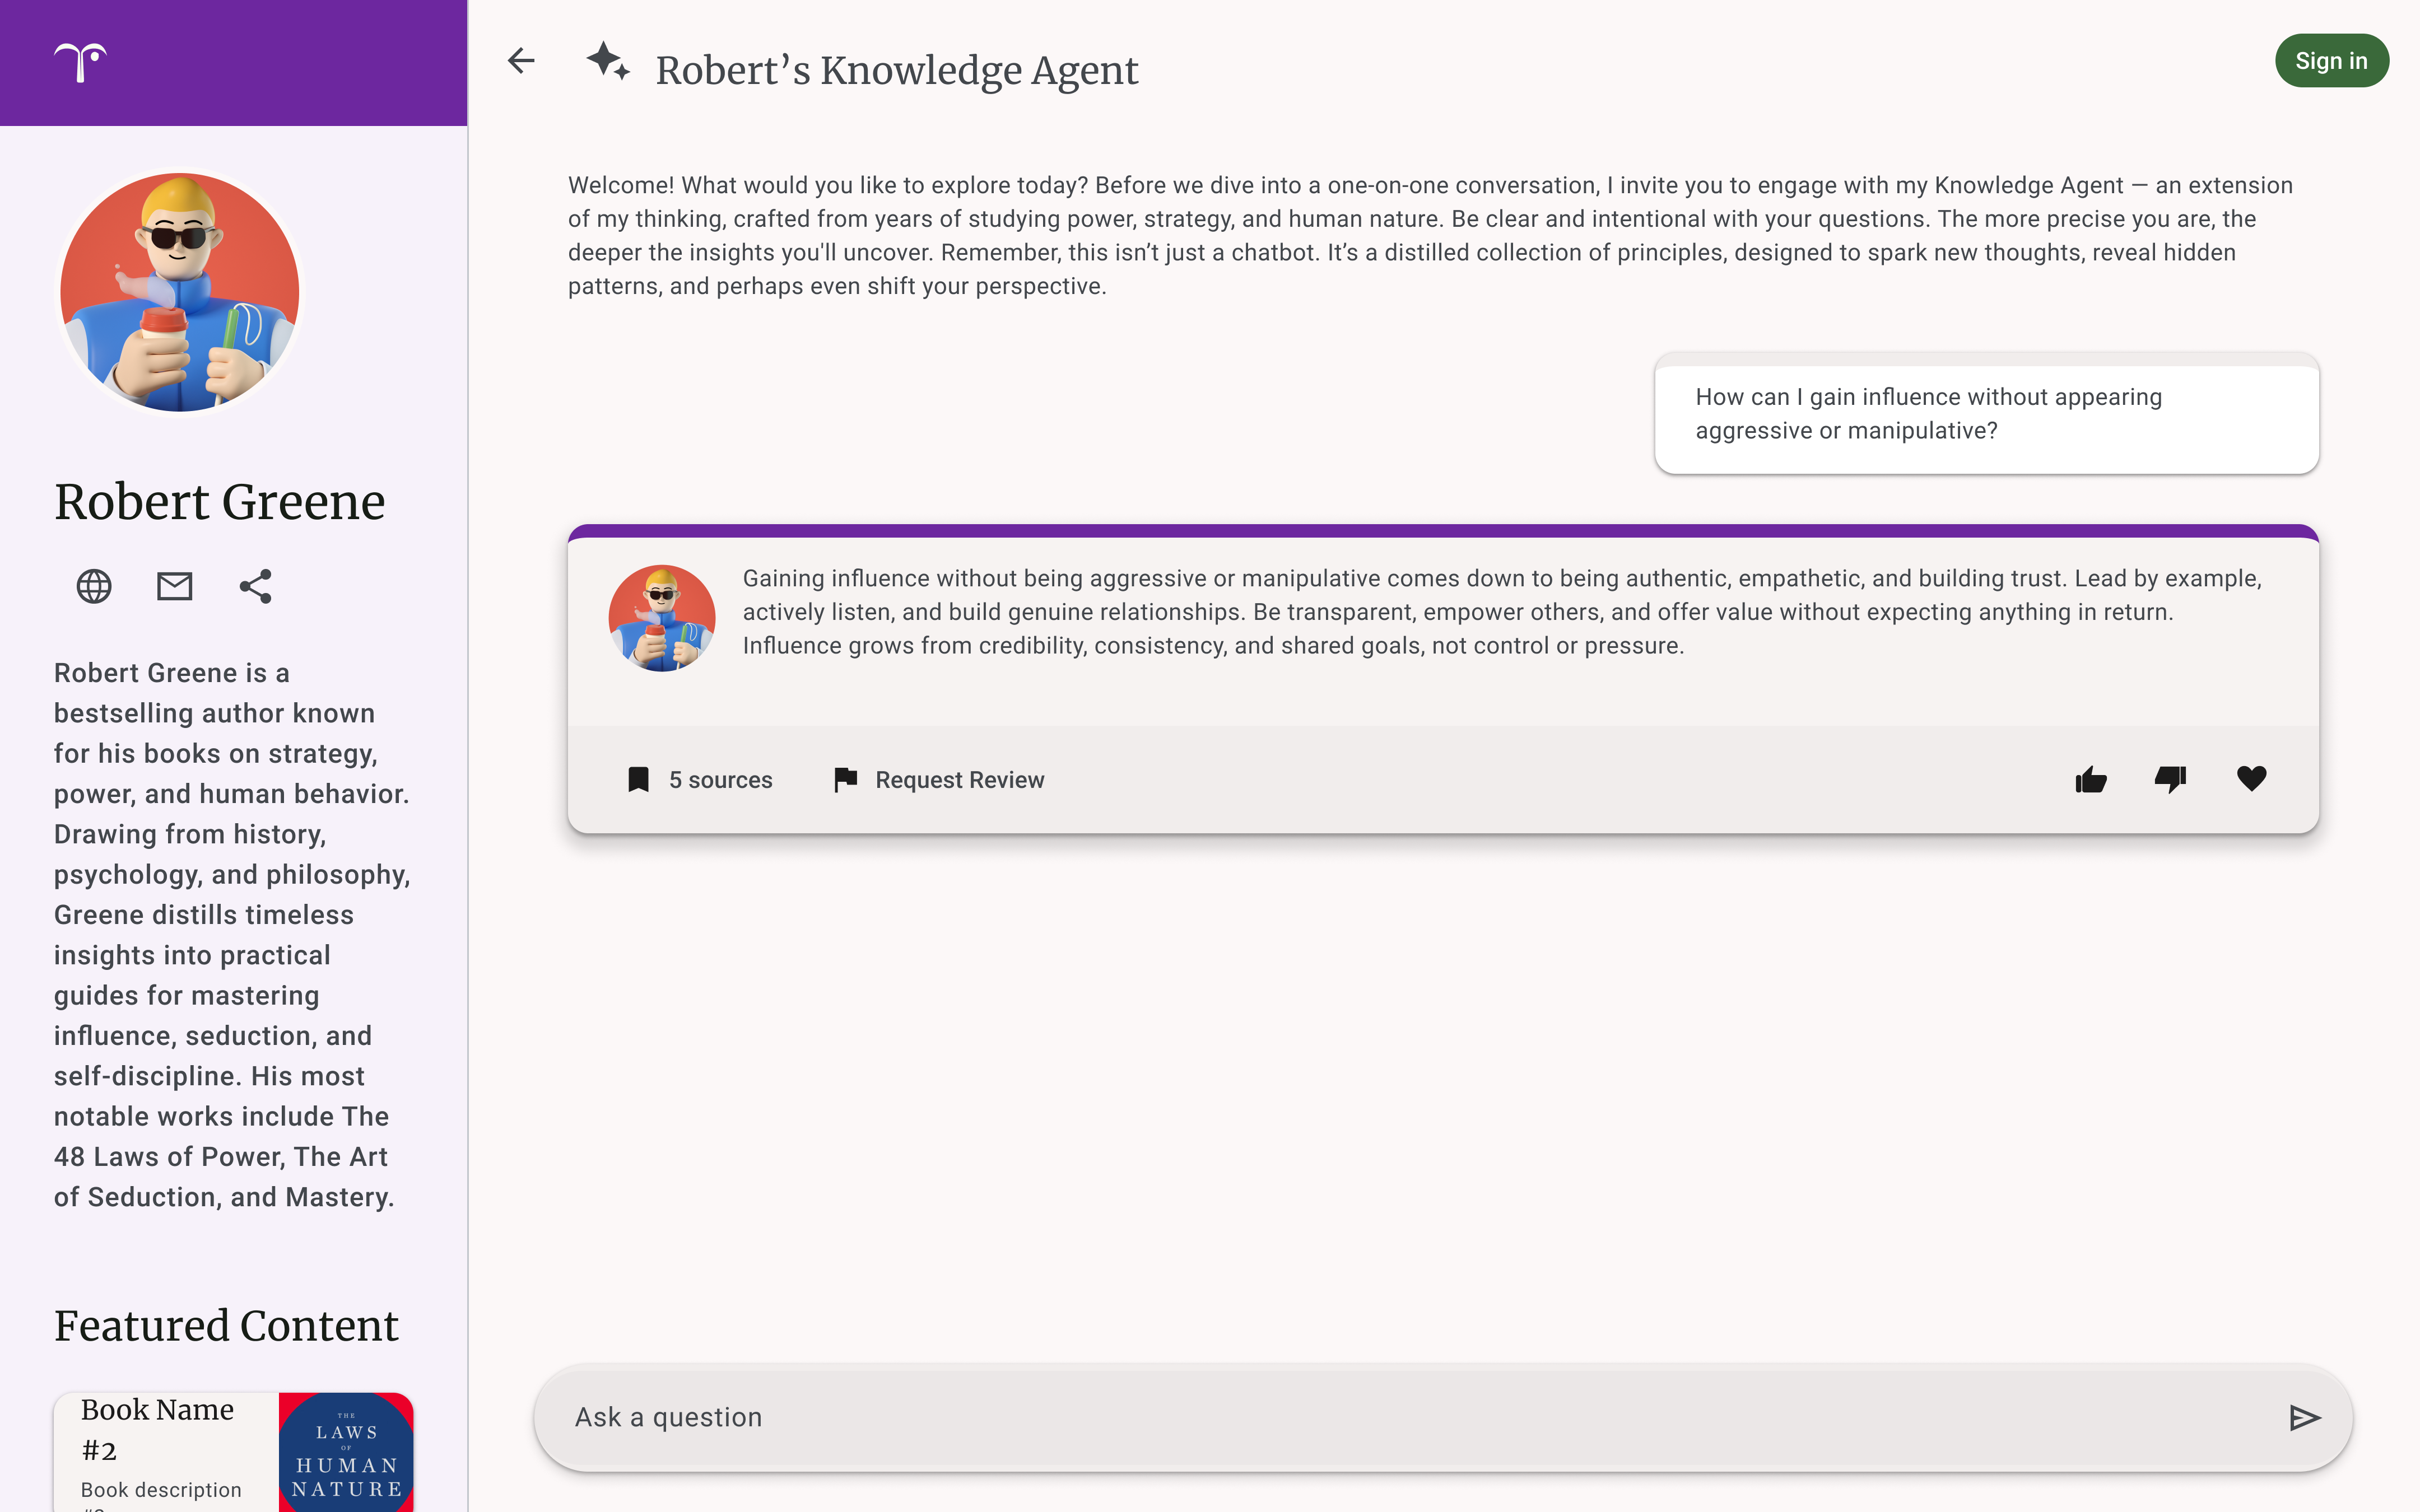Send the question with arrow icon
Screen dimensions: 2420x1512
tap(2304, 1417)
